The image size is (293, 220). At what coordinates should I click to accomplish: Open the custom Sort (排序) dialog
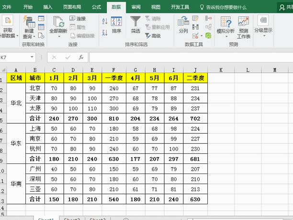(116, 25)
